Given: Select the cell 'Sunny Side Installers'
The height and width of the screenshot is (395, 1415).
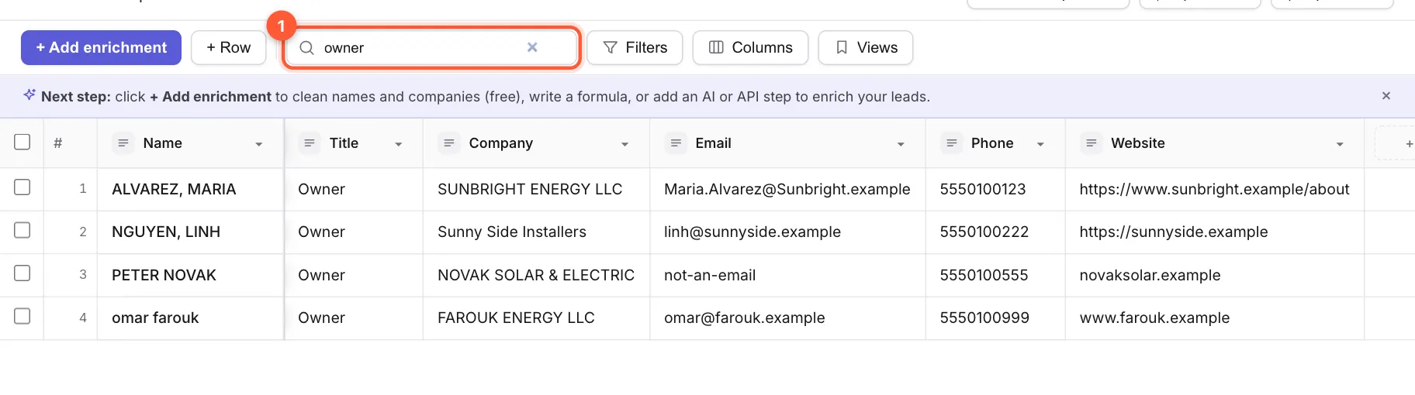Looking at the screenshot, I should tap(536, 232).
